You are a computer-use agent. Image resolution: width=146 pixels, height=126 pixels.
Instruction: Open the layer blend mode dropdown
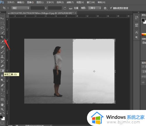[x=144, y=72]
